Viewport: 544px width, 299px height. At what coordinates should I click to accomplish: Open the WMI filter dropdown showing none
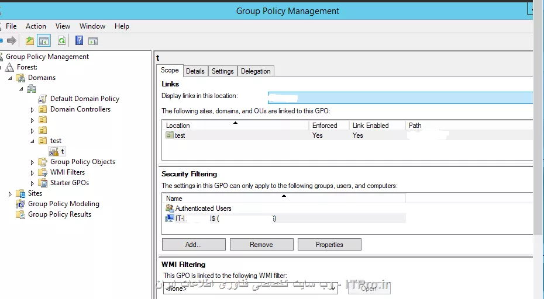tap(250, 288)
